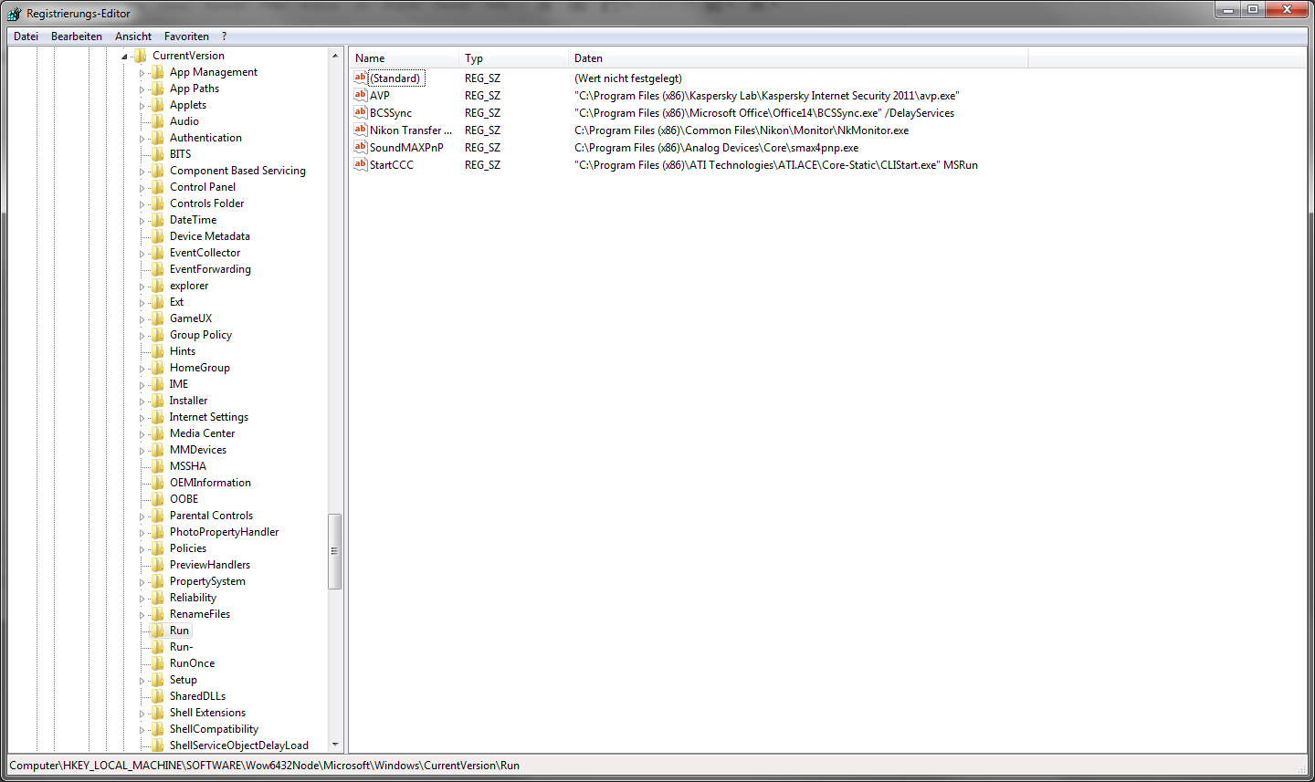Open the Bearbeiten menu
1315x782 pixels.
click(x=77, y=36)
